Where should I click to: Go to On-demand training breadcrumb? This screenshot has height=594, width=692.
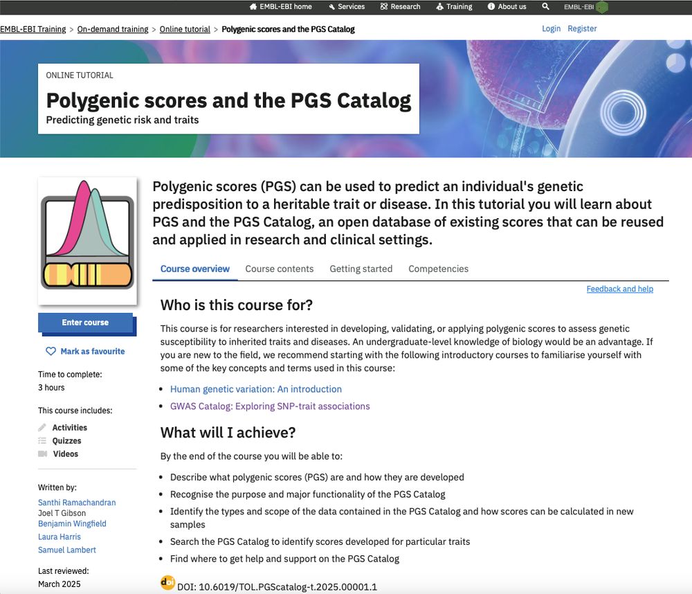coord(113,29)
